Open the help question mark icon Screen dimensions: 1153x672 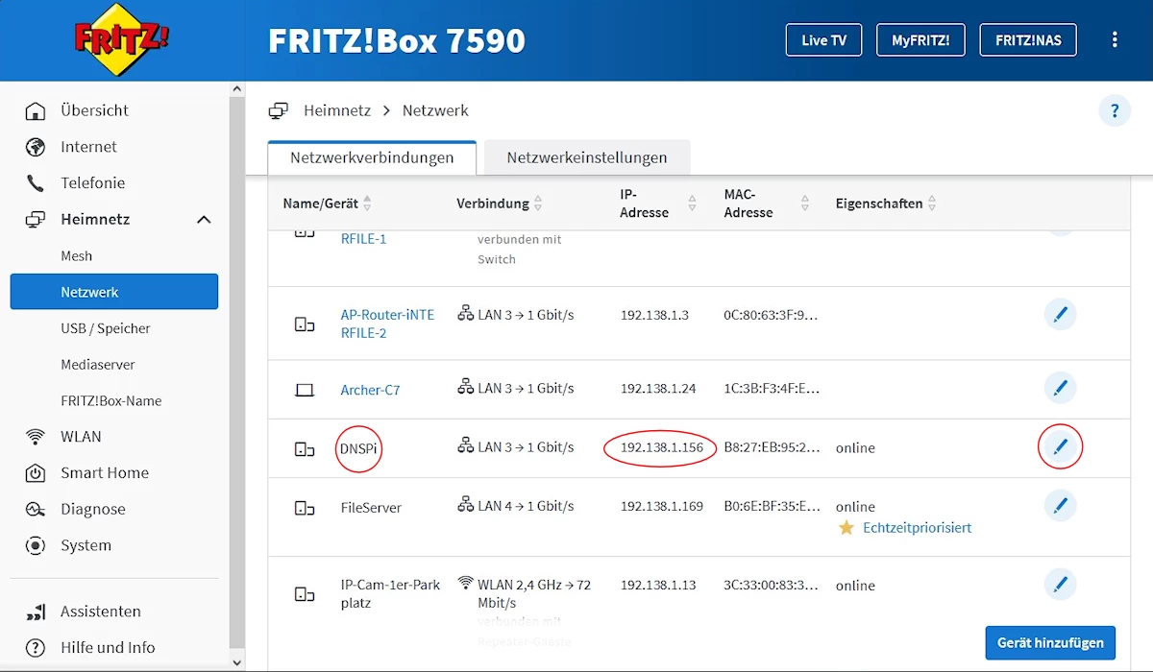click(x=1115, y=110)
